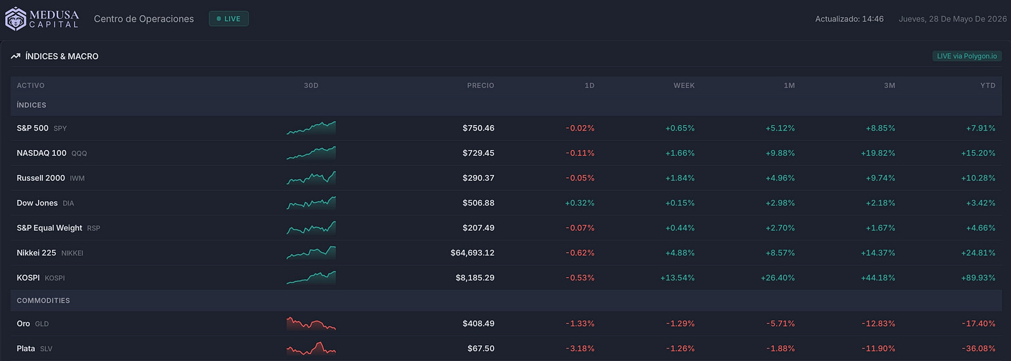Open the Oro GLD red sparkline
The width and height of the screenshot is (1011, 361).
[311, 324]
